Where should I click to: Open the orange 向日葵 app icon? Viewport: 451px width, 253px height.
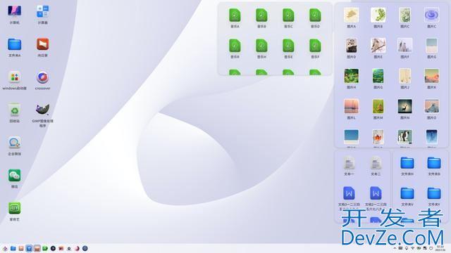point(42,44)
